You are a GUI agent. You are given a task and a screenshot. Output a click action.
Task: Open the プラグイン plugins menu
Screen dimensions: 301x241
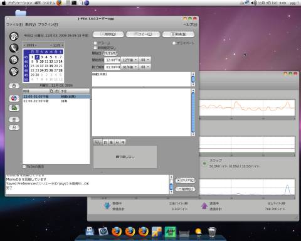[x=48, y=24]
